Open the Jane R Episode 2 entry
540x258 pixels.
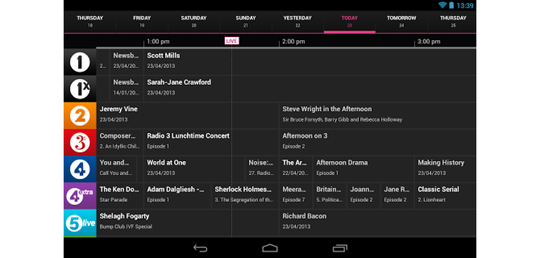[x=397, y=196]
